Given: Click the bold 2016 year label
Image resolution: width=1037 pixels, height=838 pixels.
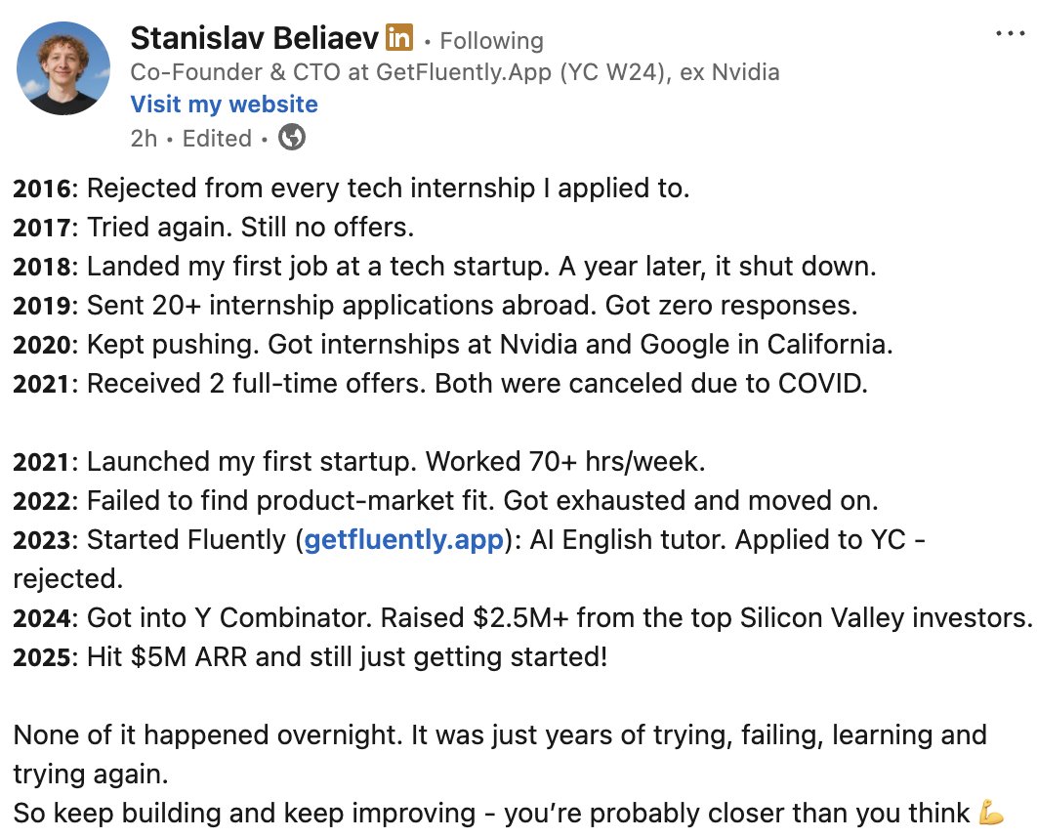Looking at the screenshot, I should click(43, 189).
